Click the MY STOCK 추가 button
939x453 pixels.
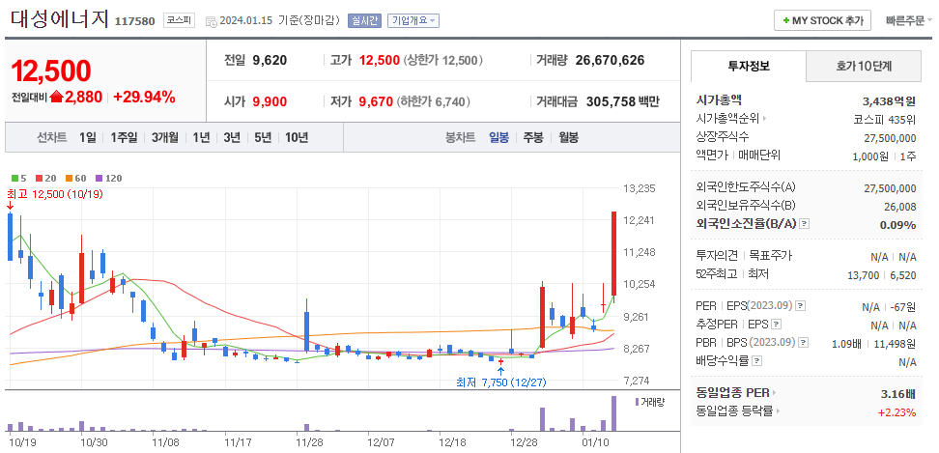click(822, 20)
